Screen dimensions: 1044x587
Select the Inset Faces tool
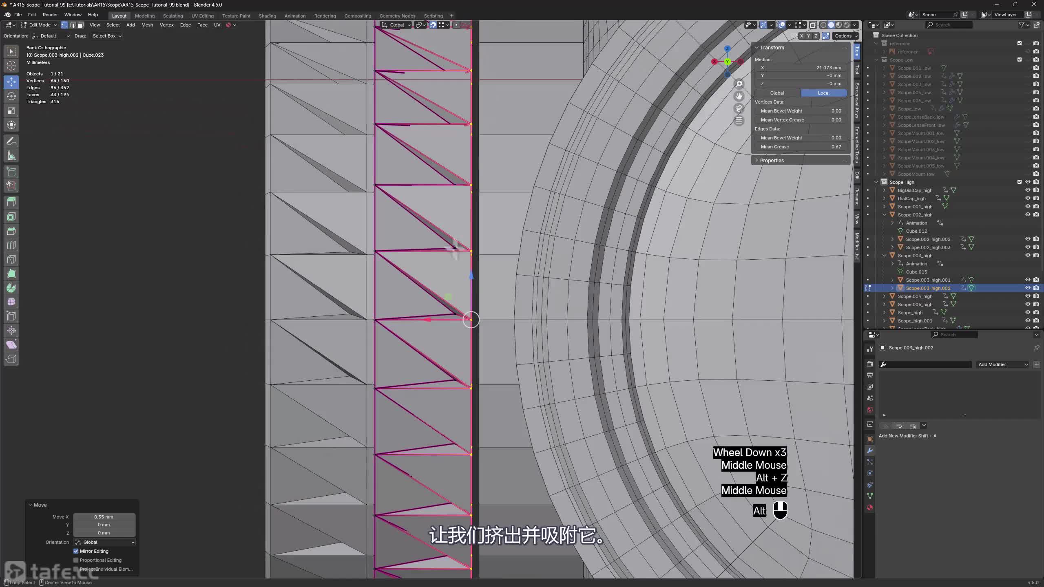(x=11, y=216)
